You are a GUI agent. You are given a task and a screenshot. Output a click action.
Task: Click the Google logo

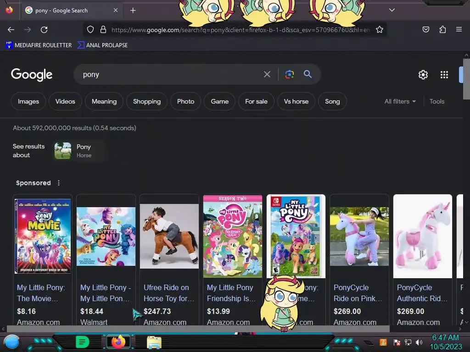(32, 75)
